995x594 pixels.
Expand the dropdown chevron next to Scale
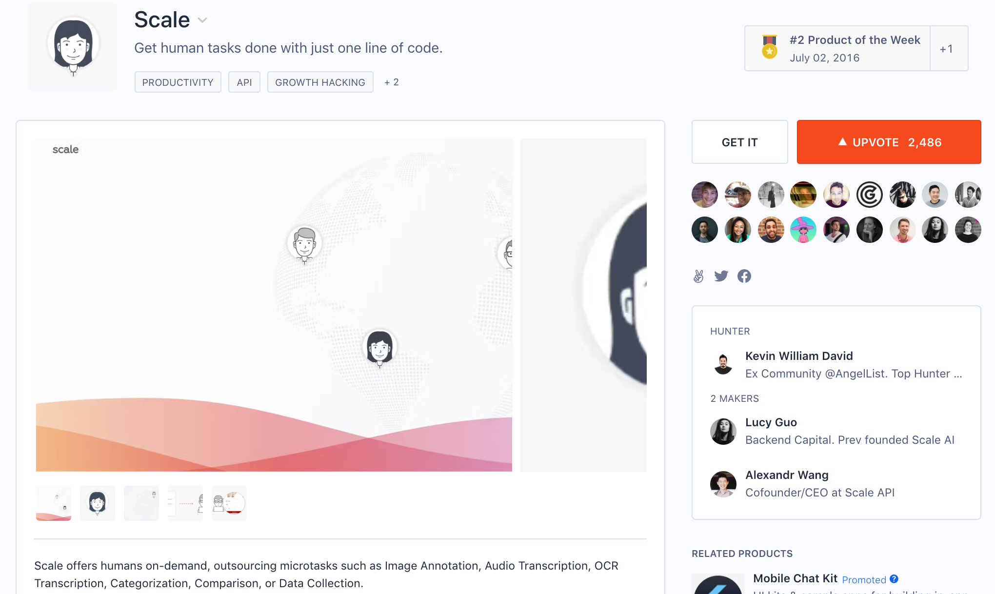202,20
